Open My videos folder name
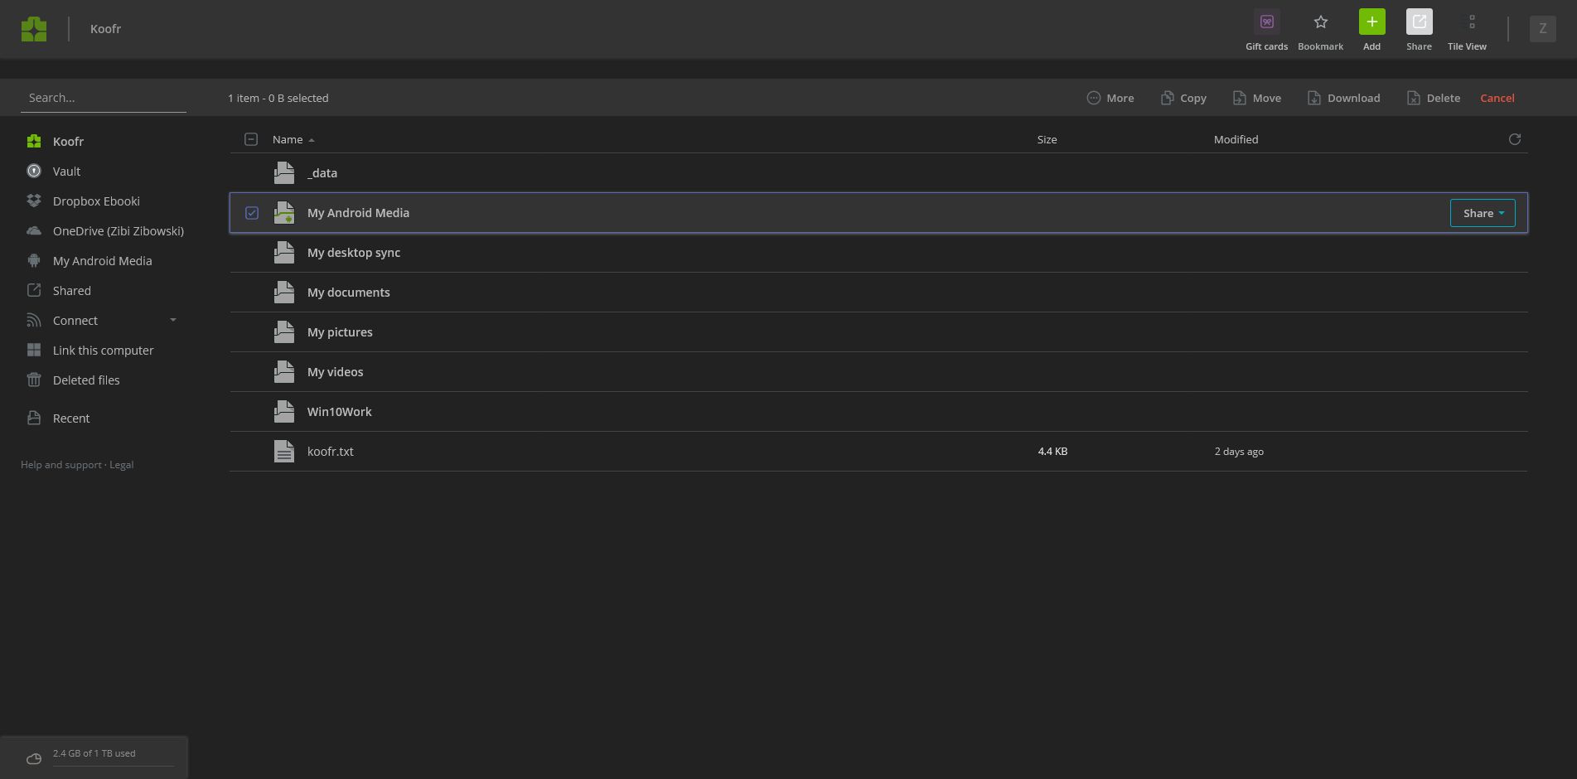 pos(335,372)
